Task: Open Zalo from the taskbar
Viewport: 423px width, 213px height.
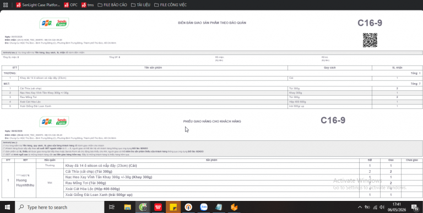Action: click(x=204, y=207)
